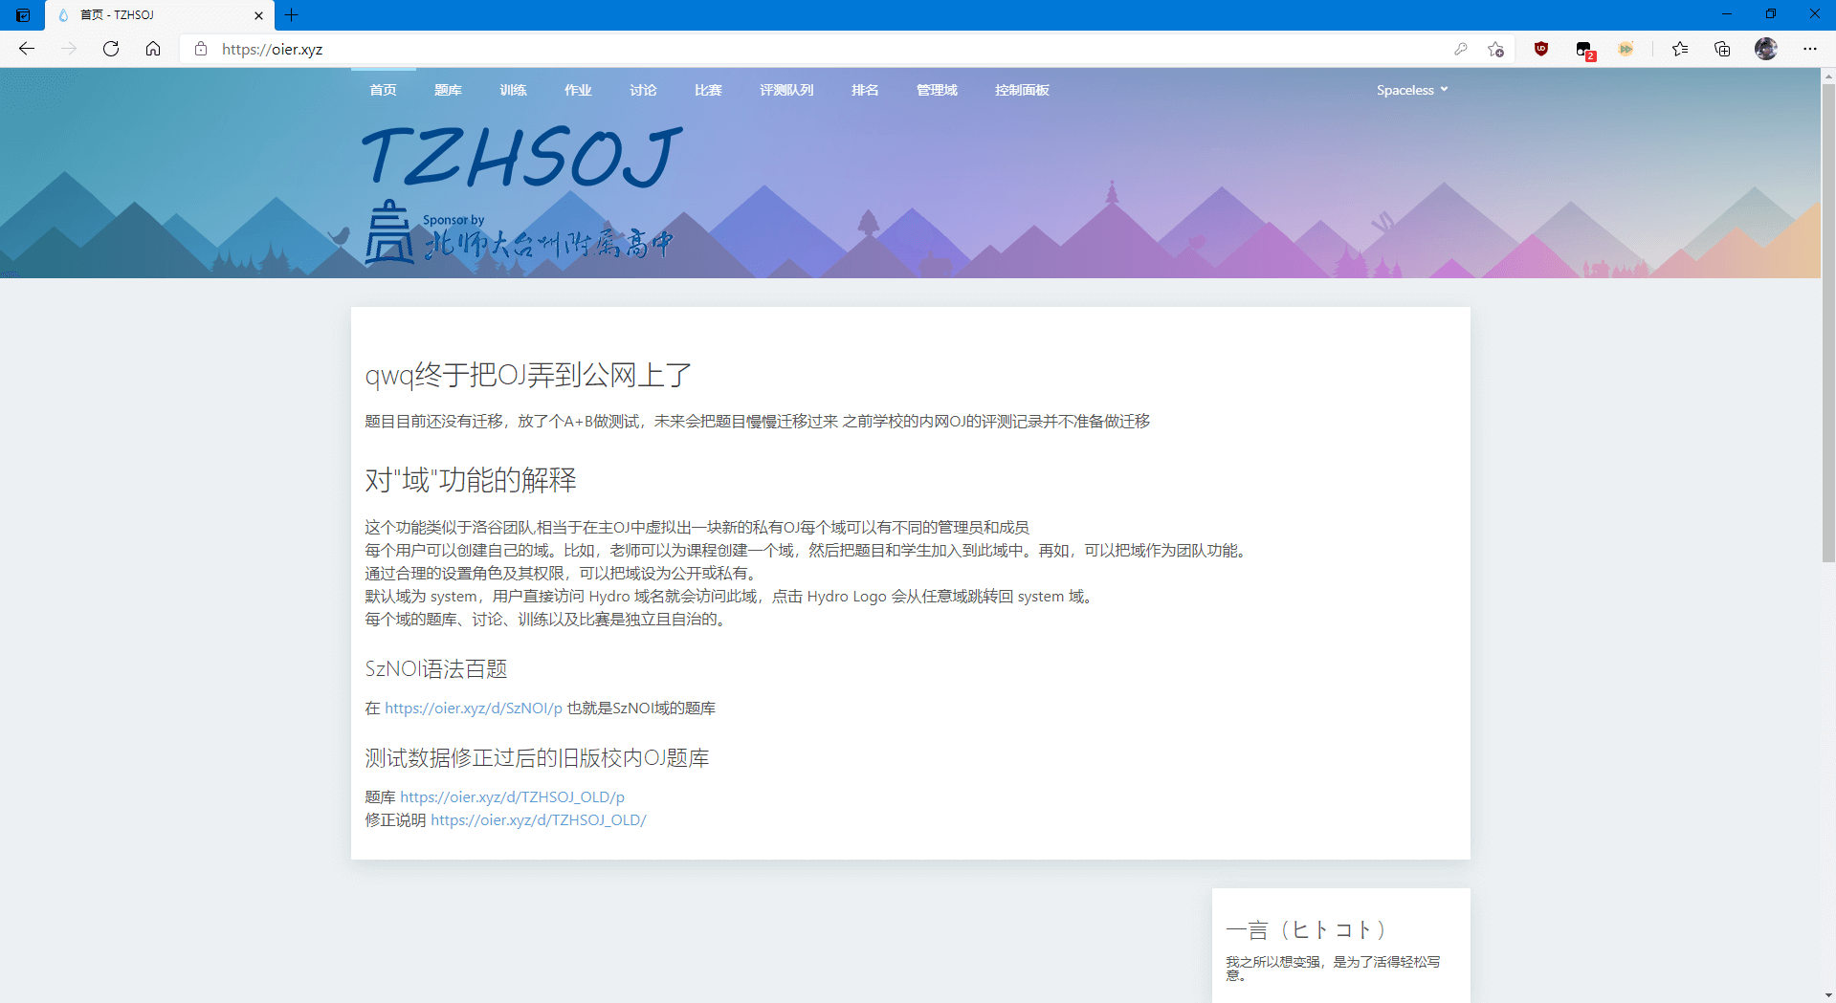The height and width of the screenshot is (1003, 1836).
Task: Open the 比赛 navigation item
Action: [x=708, y=90]
